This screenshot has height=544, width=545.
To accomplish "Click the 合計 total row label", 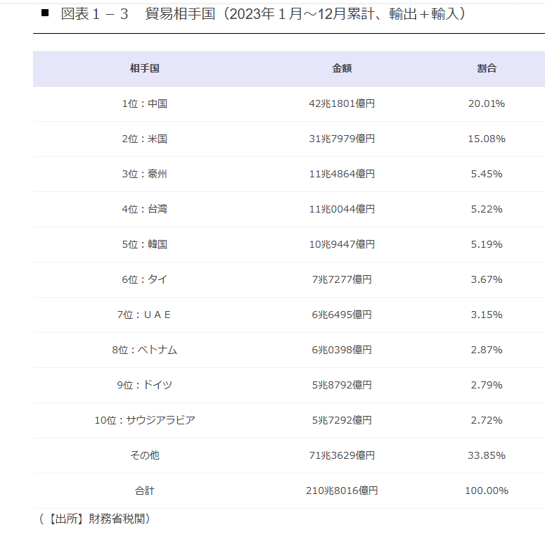I will coord(145,491).
